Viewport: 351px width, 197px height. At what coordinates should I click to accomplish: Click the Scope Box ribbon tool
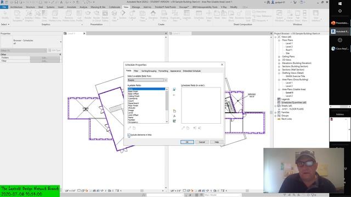coord(209,16)
